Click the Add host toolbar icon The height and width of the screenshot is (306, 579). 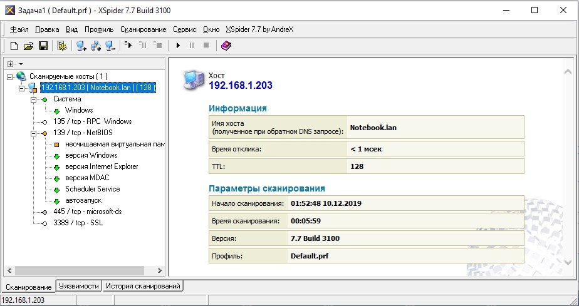click(81, 46)
